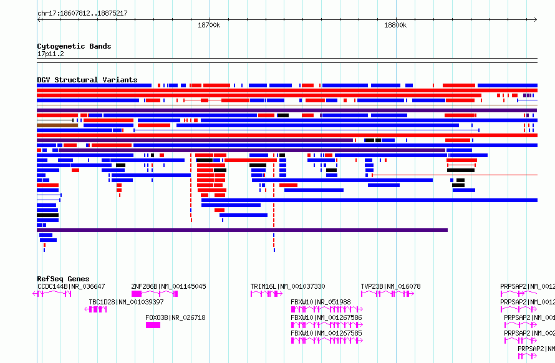Click the chr17:18607812..18875217 coordinate label
555x363 pixels.
[82, 14]
